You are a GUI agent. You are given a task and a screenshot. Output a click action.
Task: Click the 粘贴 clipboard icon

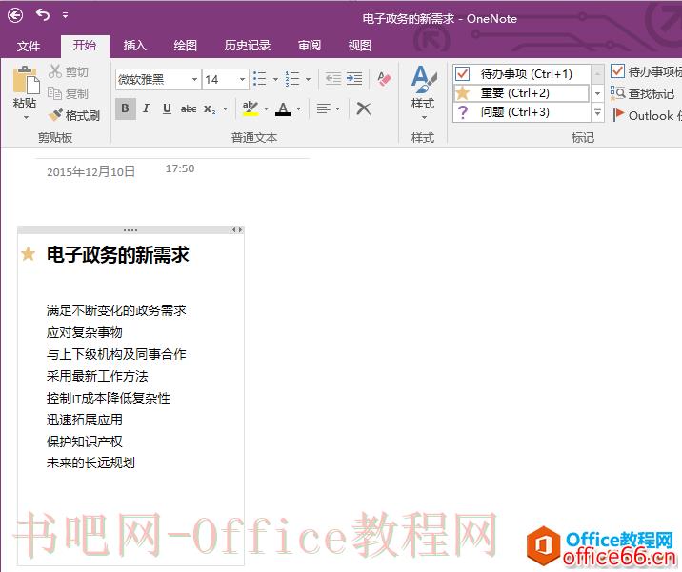click(x=26, y=80)
